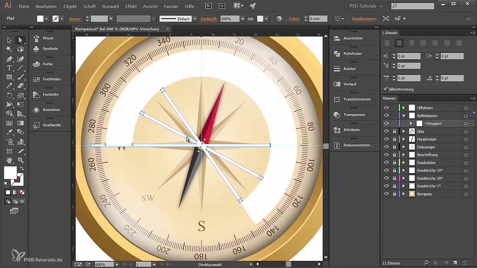Select the Lasso tool

tap(20, 50)
